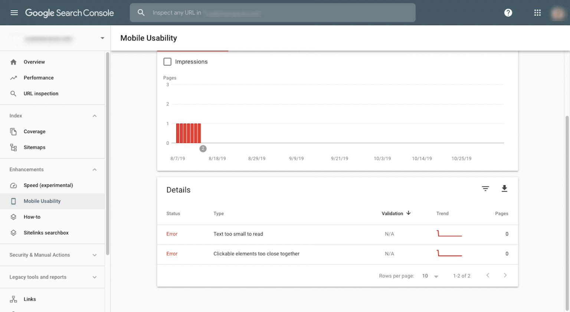Screen dimensions: 570x312
Task: Open the Sitemaps report
Action: pos(35,147)
